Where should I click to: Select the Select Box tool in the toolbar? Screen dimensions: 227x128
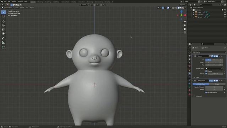coord(3,12)
